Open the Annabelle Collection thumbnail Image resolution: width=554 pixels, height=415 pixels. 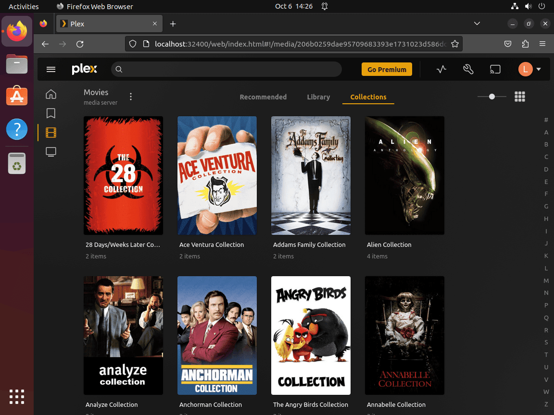404,335
